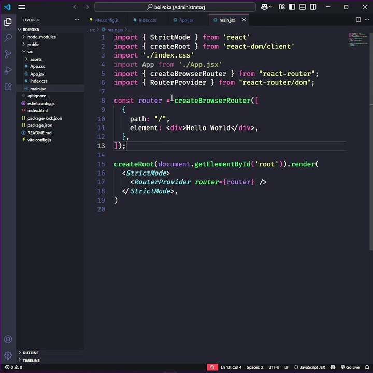Click the Copilot icon in title bar
The image size is (373, 373).
[264, 7]
